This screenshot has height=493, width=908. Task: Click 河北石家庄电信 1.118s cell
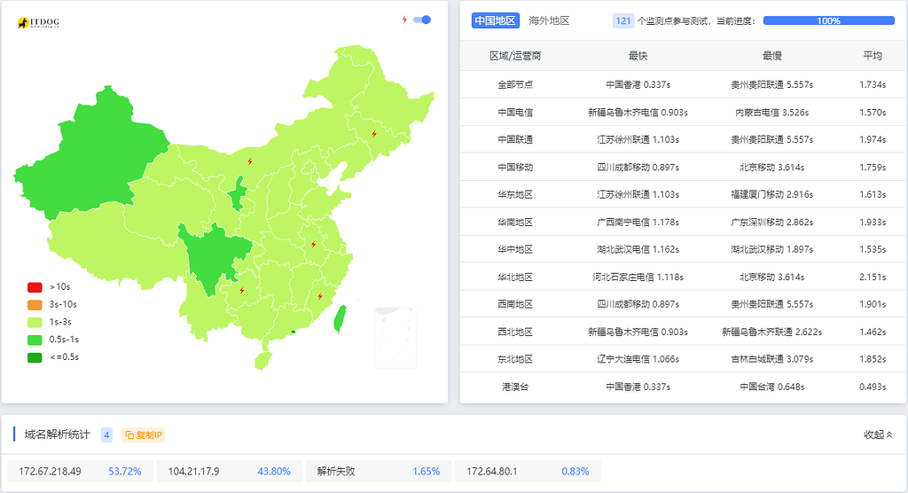pos(638,277)
